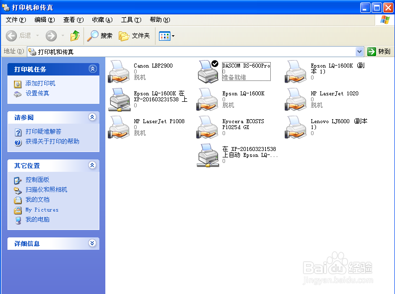Click the 准备就绪 status text
Image resolution: width=395 pixels, height=294 pixels.
(234, 77)
